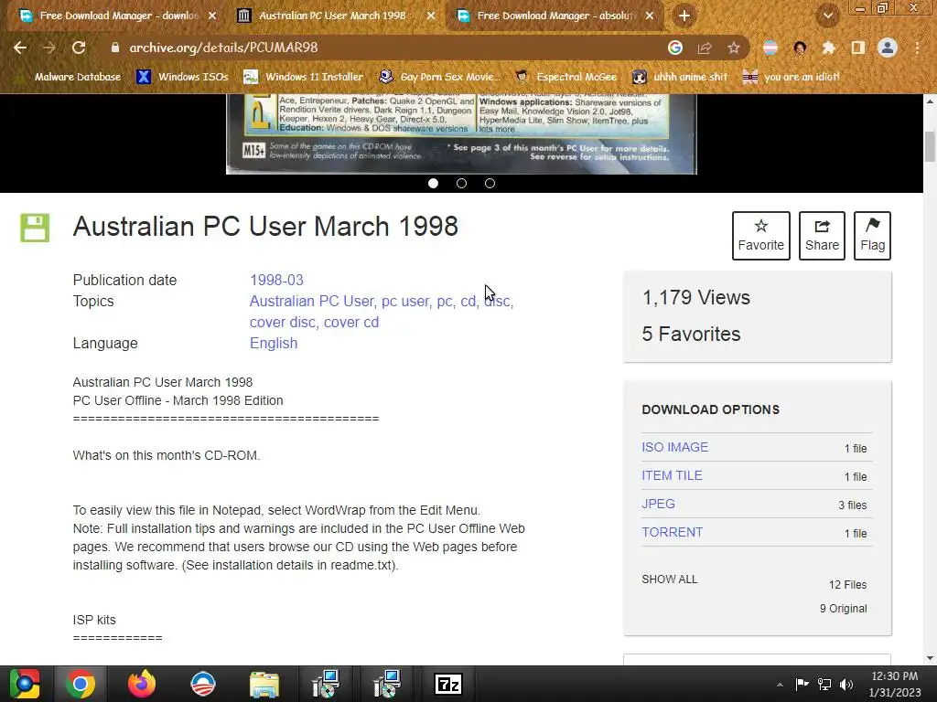Select the third carousel image dot

(x=490, y=183)
